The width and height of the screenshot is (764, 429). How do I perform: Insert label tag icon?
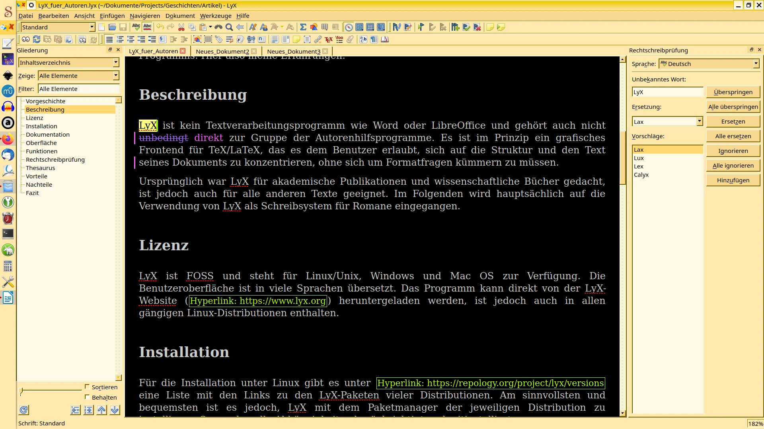pyautogui.click(x=219, y=39)
